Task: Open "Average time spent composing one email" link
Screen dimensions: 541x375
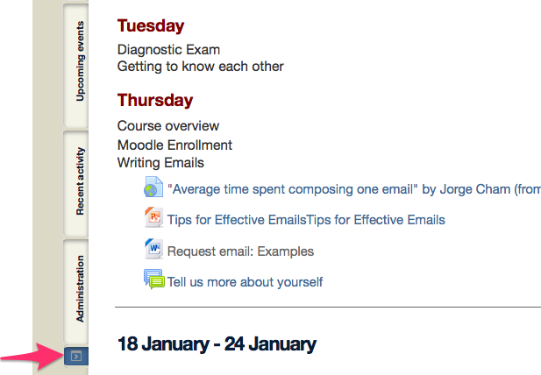Action: pyautogui.click(x=354, y=189)
